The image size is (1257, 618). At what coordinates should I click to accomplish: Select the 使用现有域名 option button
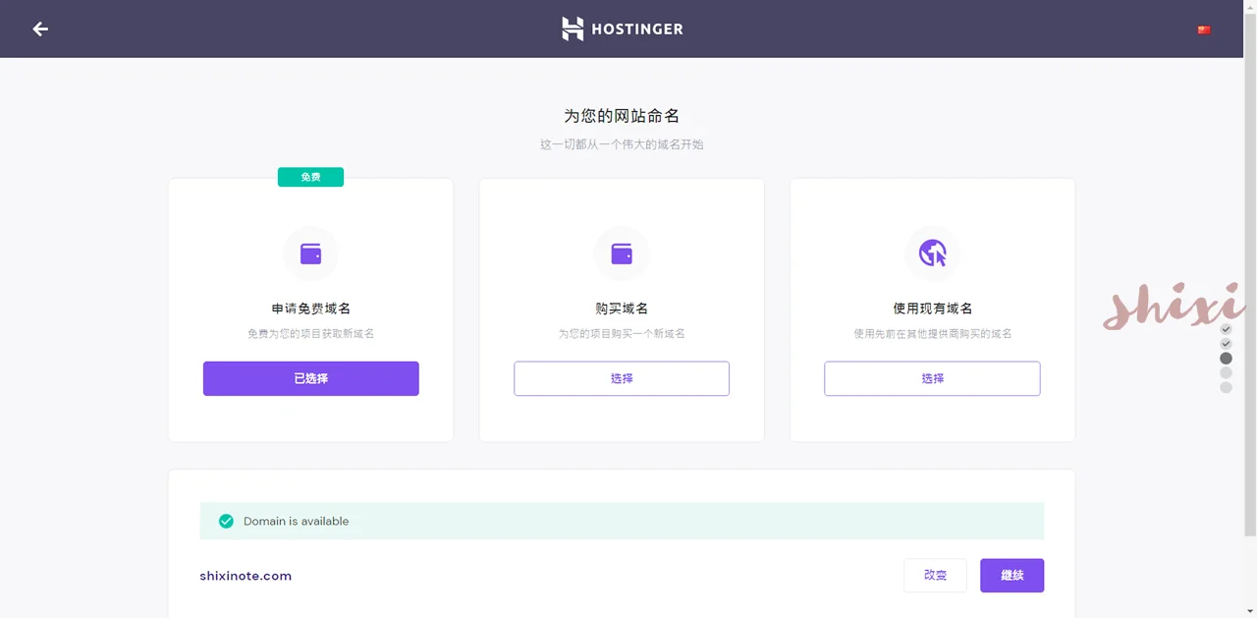tap(932, 378)
